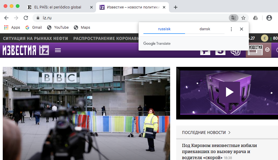Close the Известия tab
278x160 pixels.
point(164,7)
